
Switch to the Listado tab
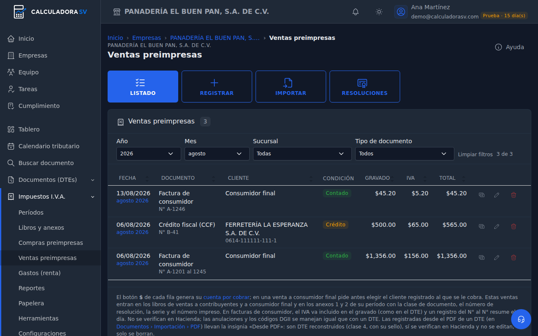point(143,87)
